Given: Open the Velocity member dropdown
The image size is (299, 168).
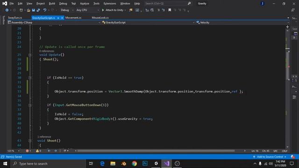Looking at the screenshot, I should tap(242, 22).
